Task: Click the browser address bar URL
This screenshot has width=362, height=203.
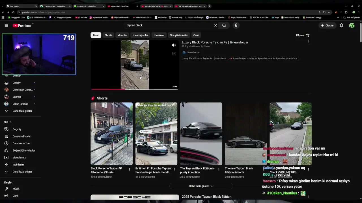Action: click(44, 12)
